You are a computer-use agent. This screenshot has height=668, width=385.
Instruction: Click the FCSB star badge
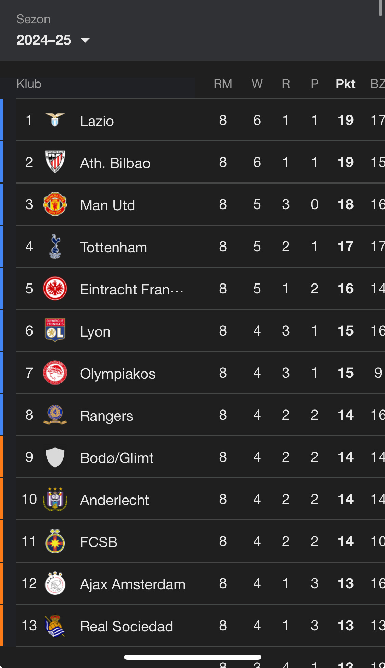55,541
